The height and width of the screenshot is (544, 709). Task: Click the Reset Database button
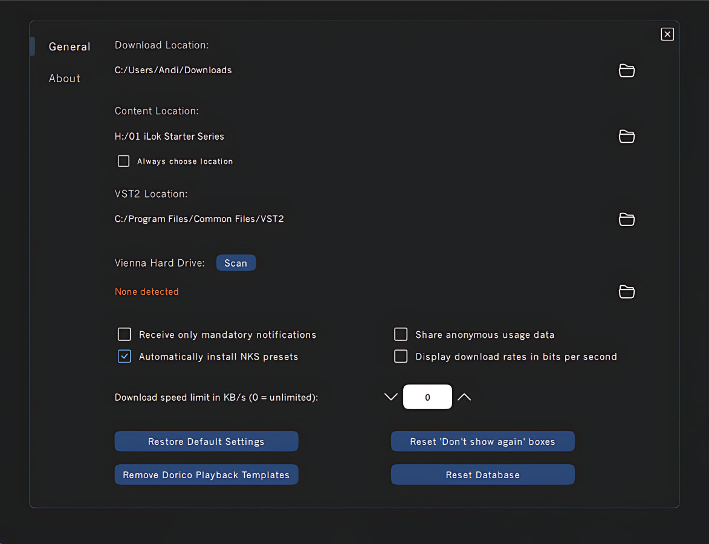point(482,474)
